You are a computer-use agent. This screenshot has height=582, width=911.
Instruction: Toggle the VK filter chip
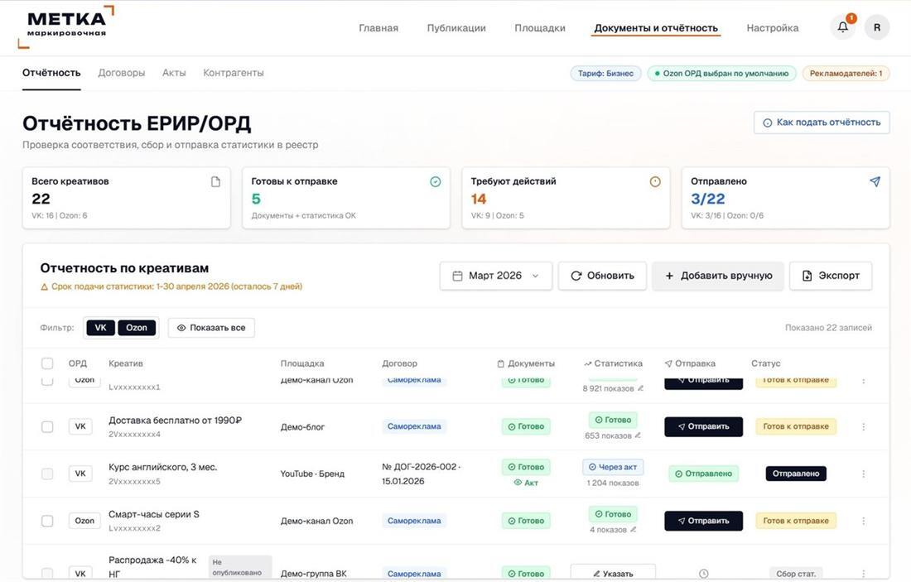[100, 328]
